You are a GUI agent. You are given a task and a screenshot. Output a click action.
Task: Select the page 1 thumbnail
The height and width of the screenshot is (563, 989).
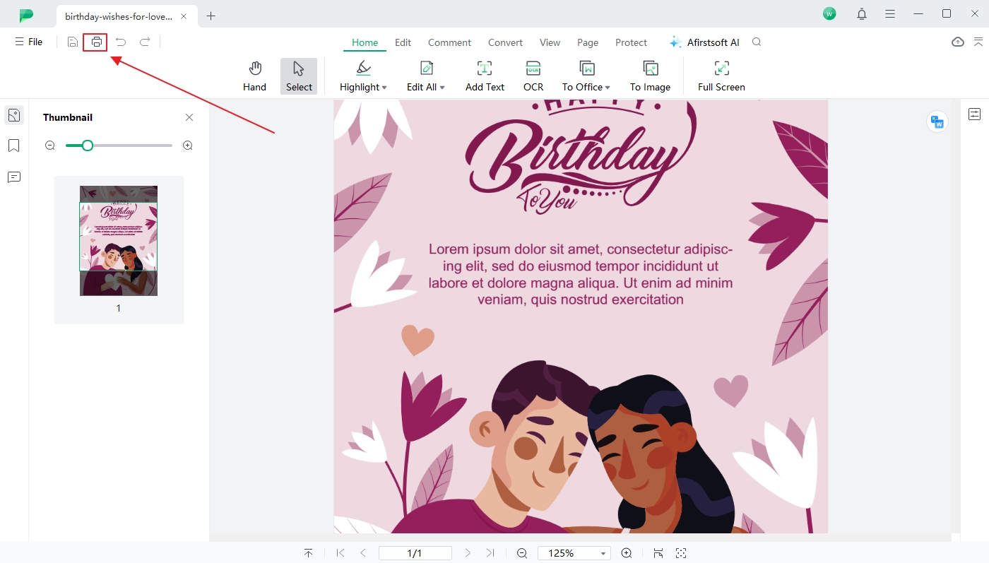click(119, 241)
